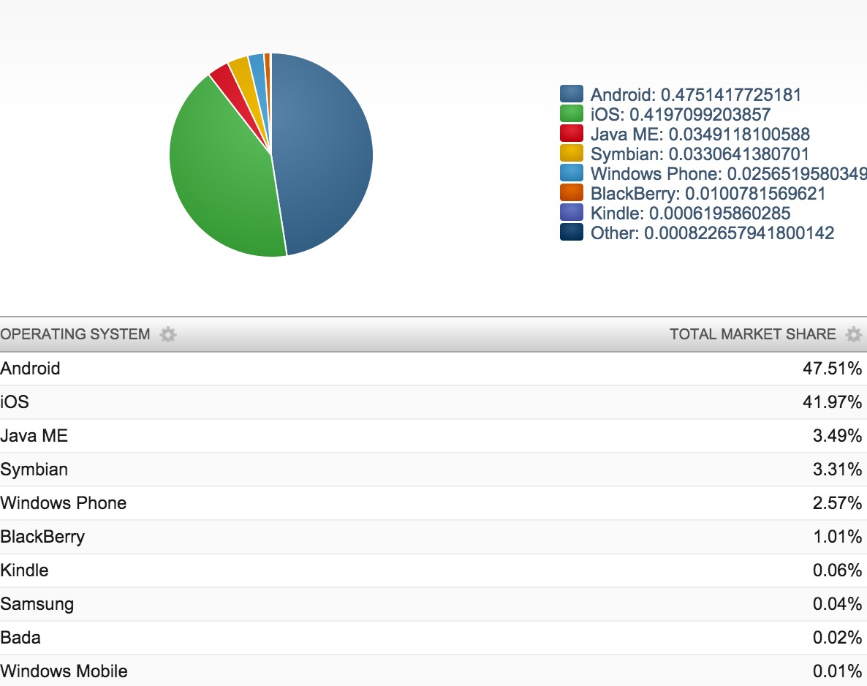
Task: Click the 41.97% market share value
Action: 832,402
